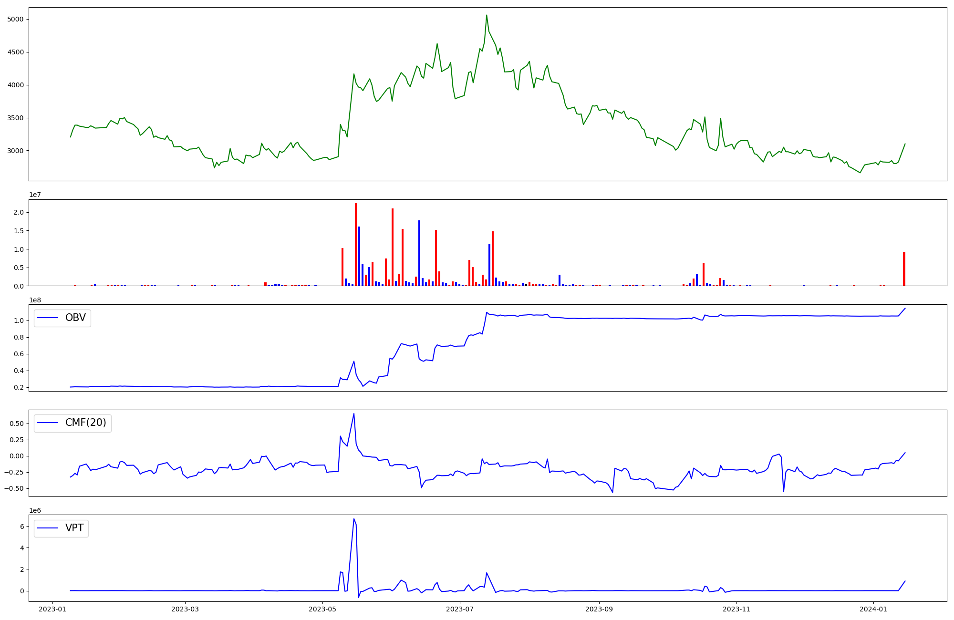The width and height of the screenshot is (954, 620).
Task: Click the 1e6 VPT scale label
Action: click(x=35, y=510)
